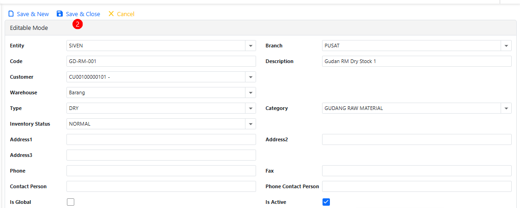Expand the Inventory Status dropdown arrow

[x=251, y=124]
